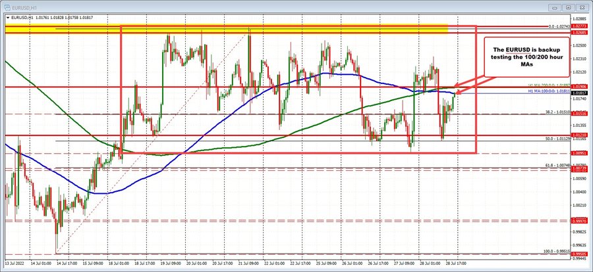Select the red price tag 1.01516
Image resolution: width=593 pixels, height=272 pixels.
[x=578, y=113]
